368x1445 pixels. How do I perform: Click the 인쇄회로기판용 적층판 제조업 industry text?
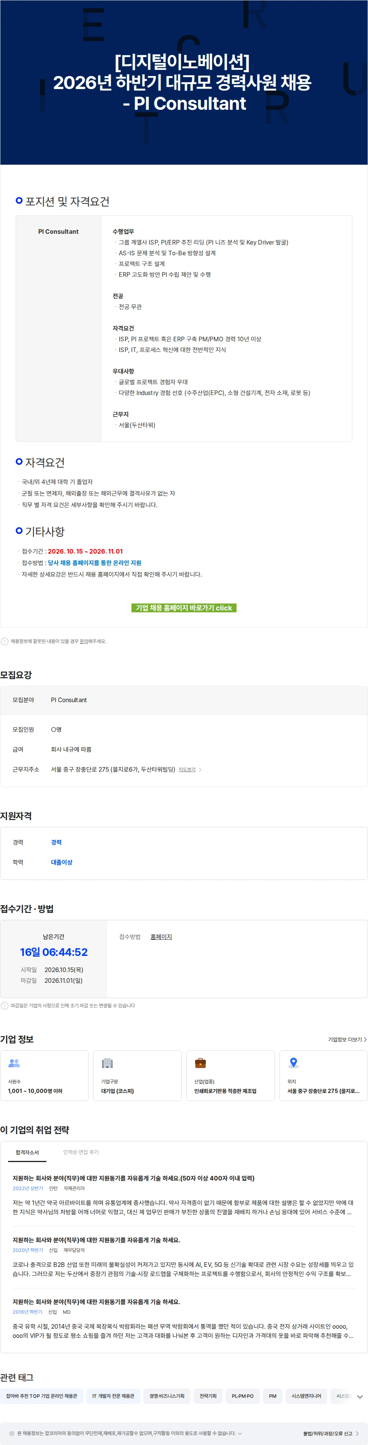coord(225,1091)
